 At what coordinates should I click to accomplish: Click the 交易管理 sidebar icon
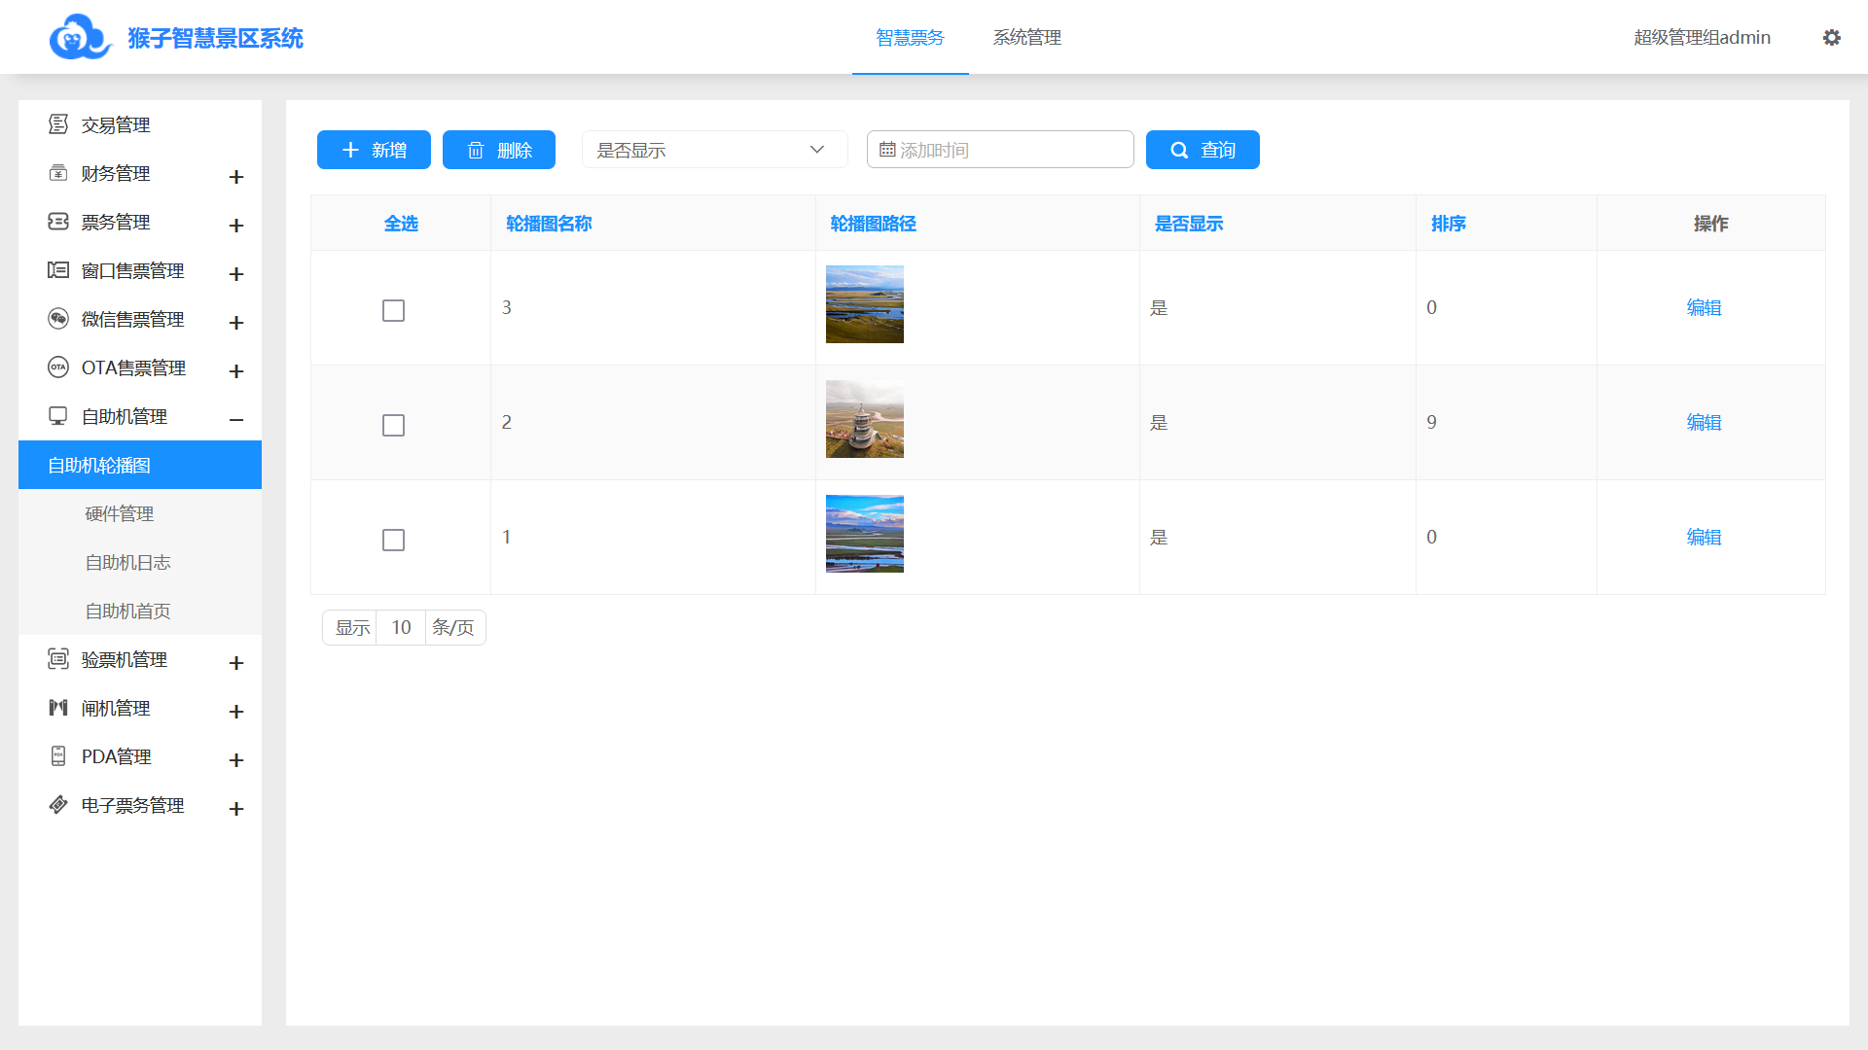click(x=58, y=124)
